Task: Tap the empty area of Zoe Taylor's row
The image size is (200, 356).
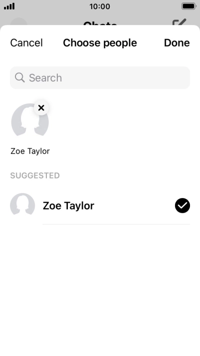Action: 134,205
